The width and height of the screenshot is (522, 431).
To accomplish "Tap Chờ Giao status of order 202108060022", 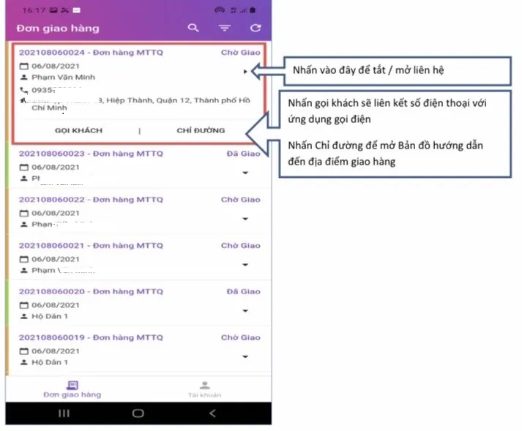I will (x=240, y=200).
